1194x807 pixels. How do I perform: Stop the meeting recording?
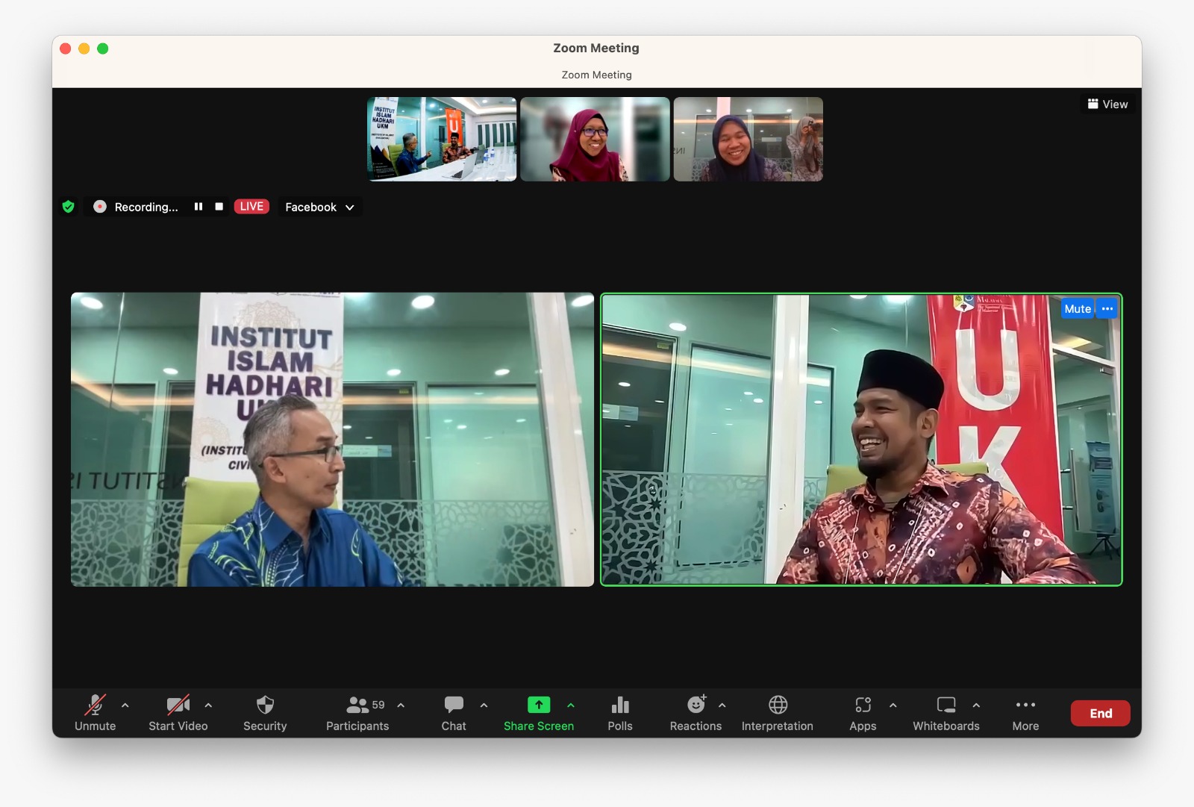219,207
